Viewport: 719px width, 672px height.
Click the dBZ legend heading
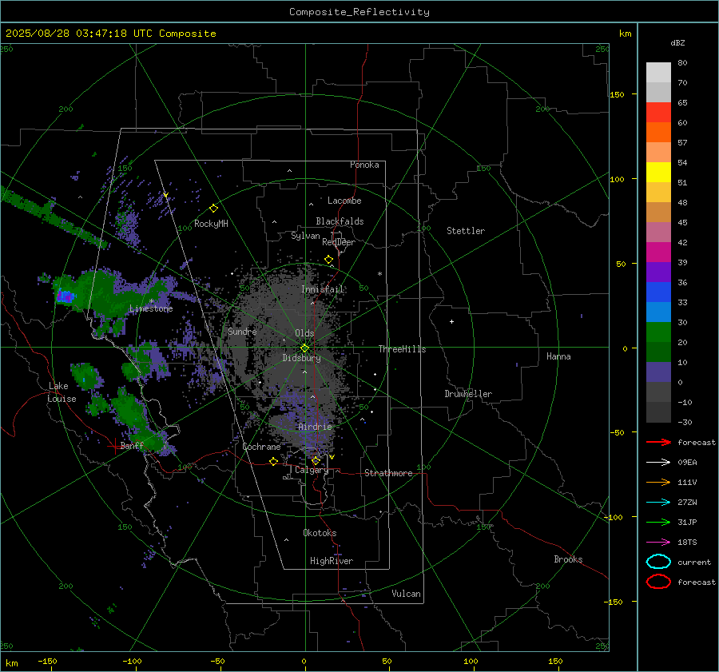pyautogui.click(x=677, y=42)
